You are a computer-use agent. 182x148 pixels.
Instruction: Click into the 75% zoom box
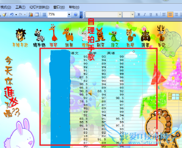pyautogui.click(x=57, y=15)
